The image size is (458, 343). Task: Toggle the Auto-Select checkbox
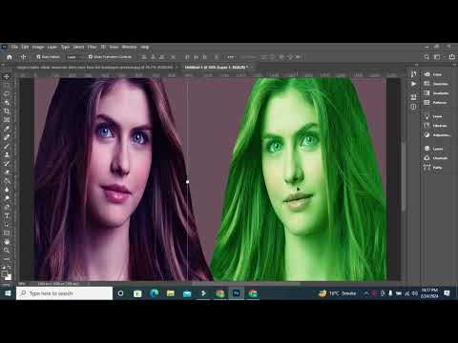(x=38, y=57)
